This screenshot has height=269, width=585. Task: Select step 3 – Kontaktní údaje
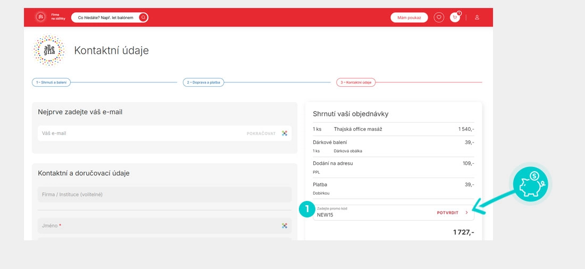pos(356,82)
